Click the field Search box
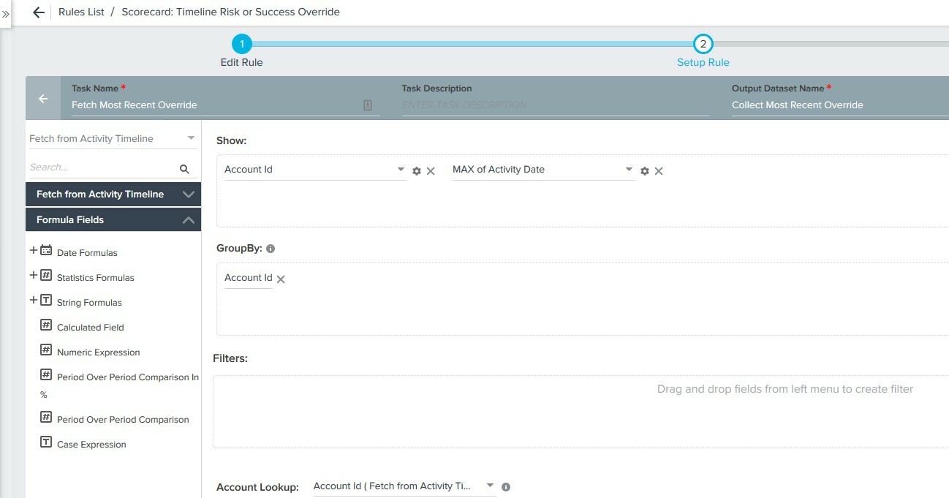Image resolution: width=949 pixels, height=498 pixels. click(102, 167)
